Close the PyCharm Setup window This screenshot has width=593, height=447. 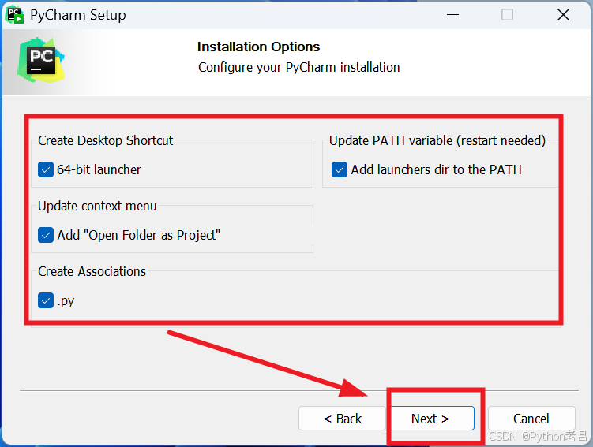(563, 15)
